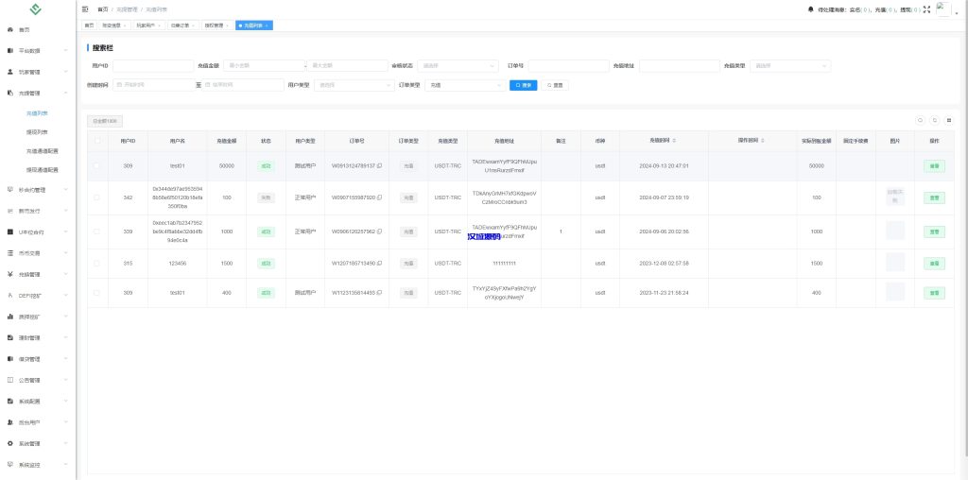Open the 充值类型 filter dropdown
The image size is (968, 480).
tap(791, 66)
